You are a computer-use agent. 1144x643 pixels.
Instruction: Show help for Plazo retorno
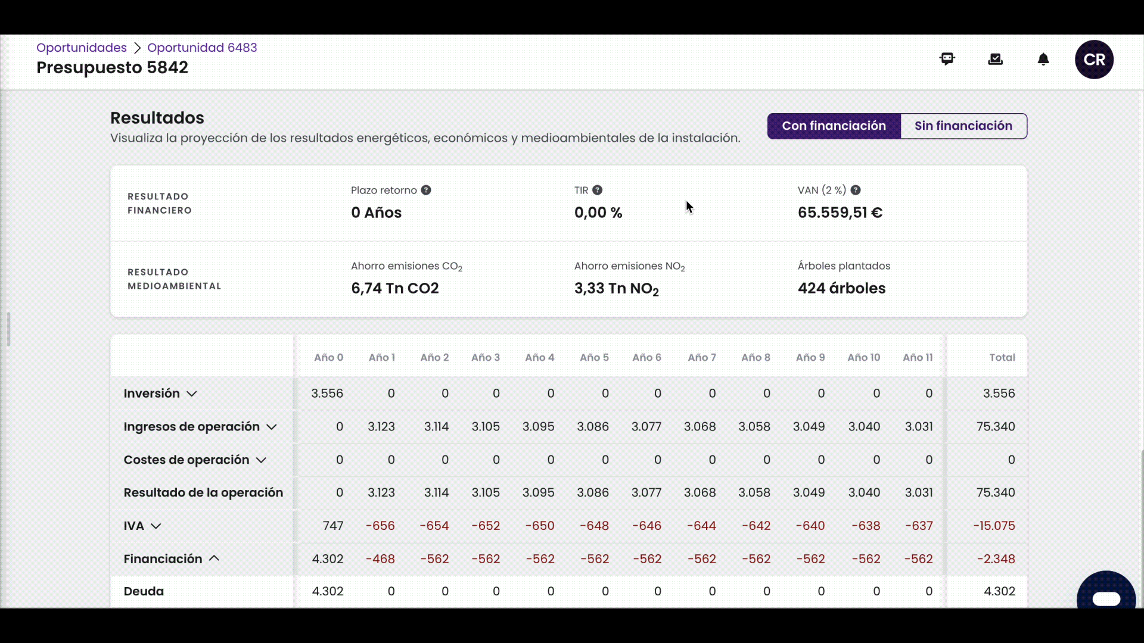[426, 190]
